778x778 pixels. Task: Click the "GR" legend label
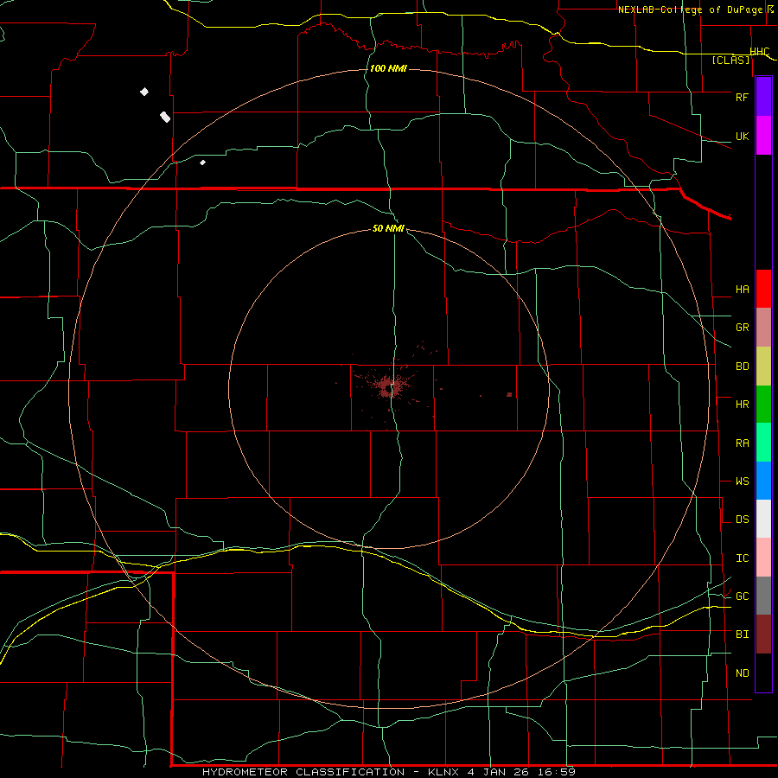(742, 328)
